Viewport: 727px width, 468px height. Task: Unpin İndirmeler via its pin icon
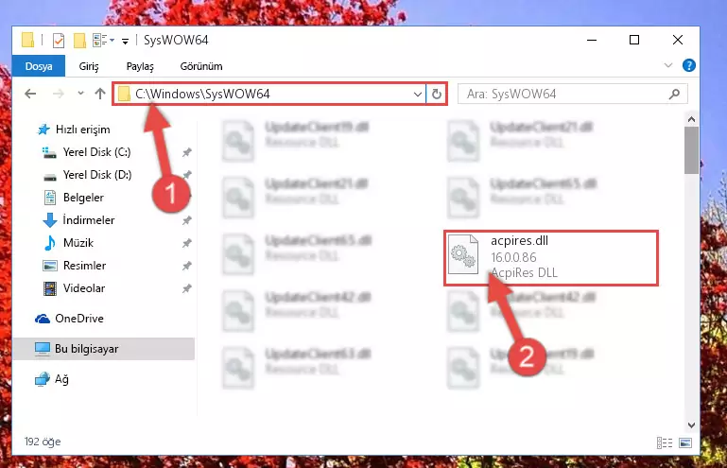187,220
